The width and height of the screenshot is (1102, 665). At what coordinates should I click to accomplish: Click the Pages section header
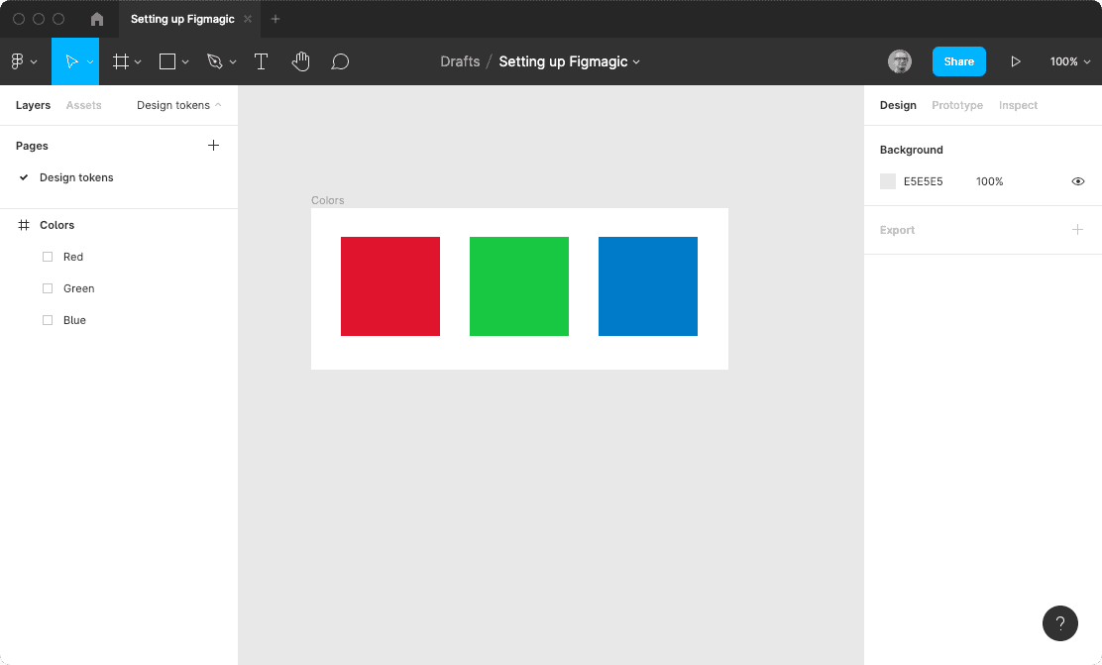point(32,146)
